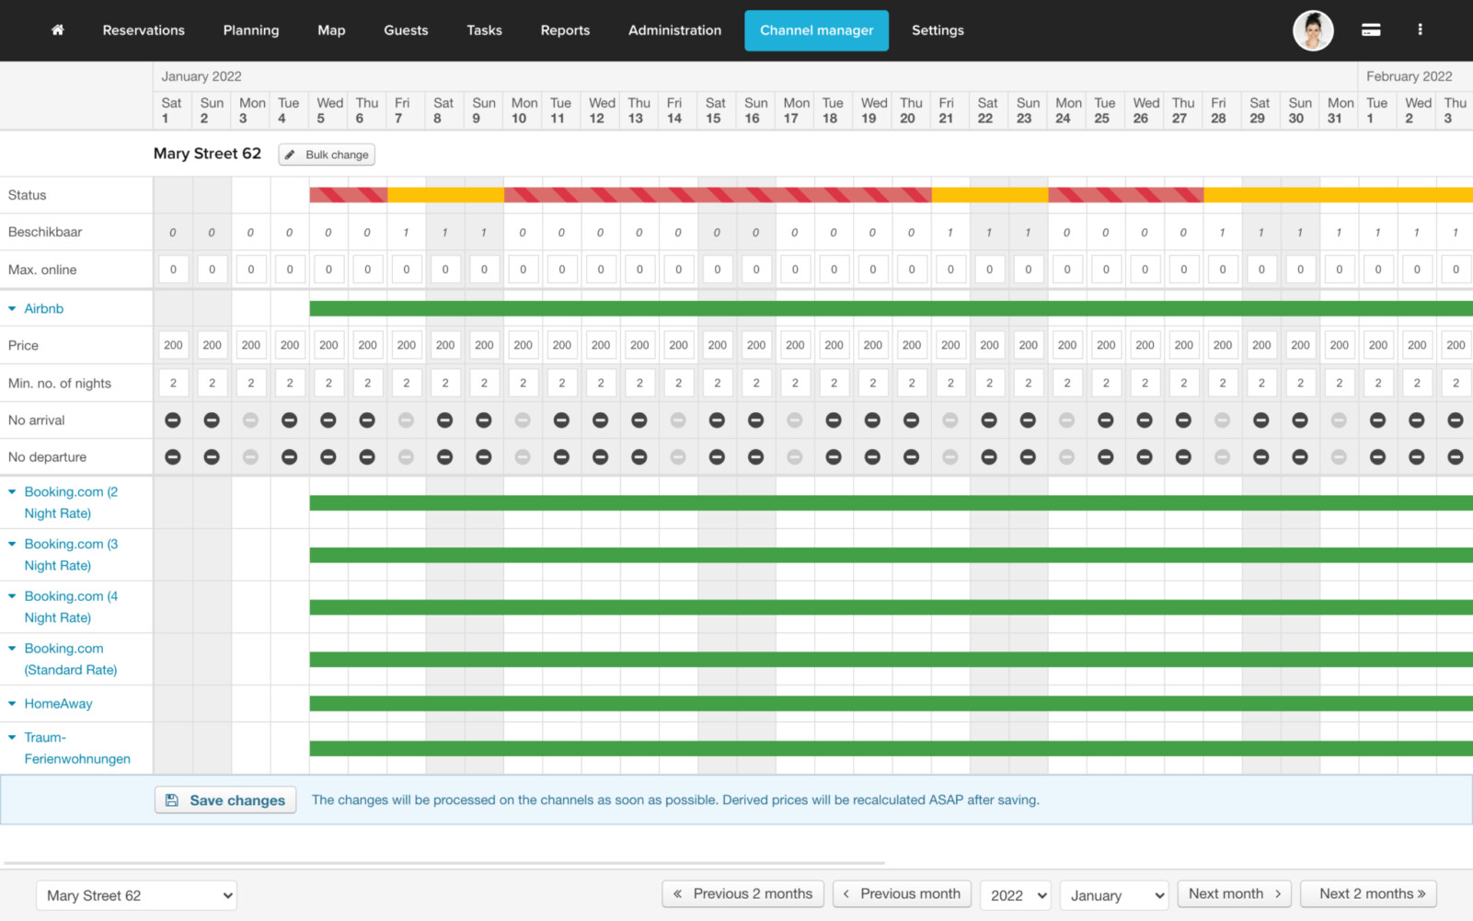The image size is (1473, 921).
Task: Toggle No arrival for Sat 1 January
Action: [x=173, y=420]
